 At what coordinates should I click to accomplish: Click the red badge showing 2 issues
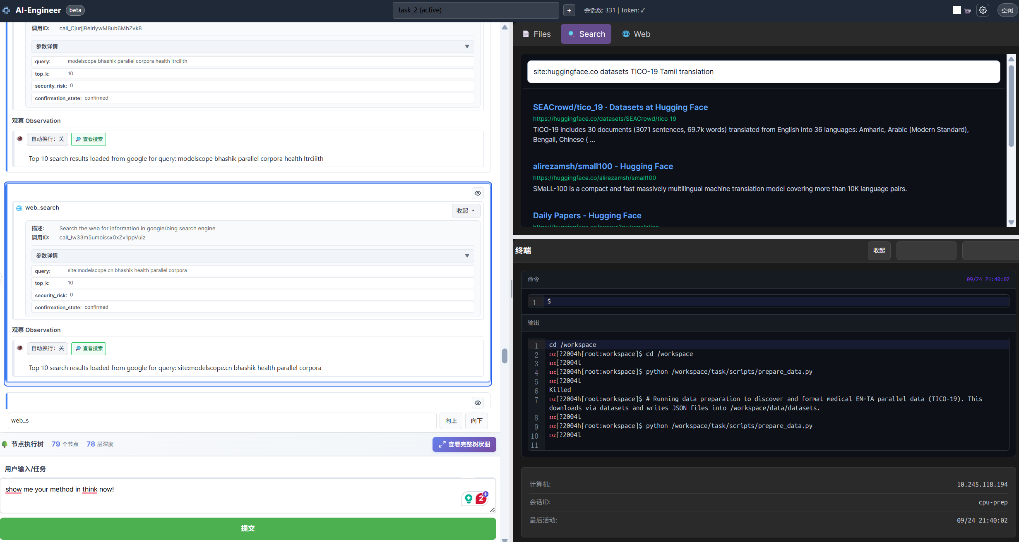[x=481, y=498]
